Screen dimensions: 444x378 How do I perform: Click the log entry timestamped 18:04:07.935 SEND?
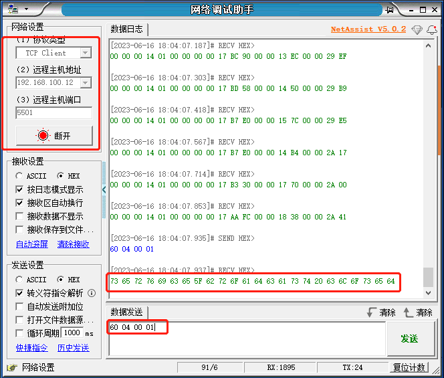pyautogui.click(x=183, y=238)
